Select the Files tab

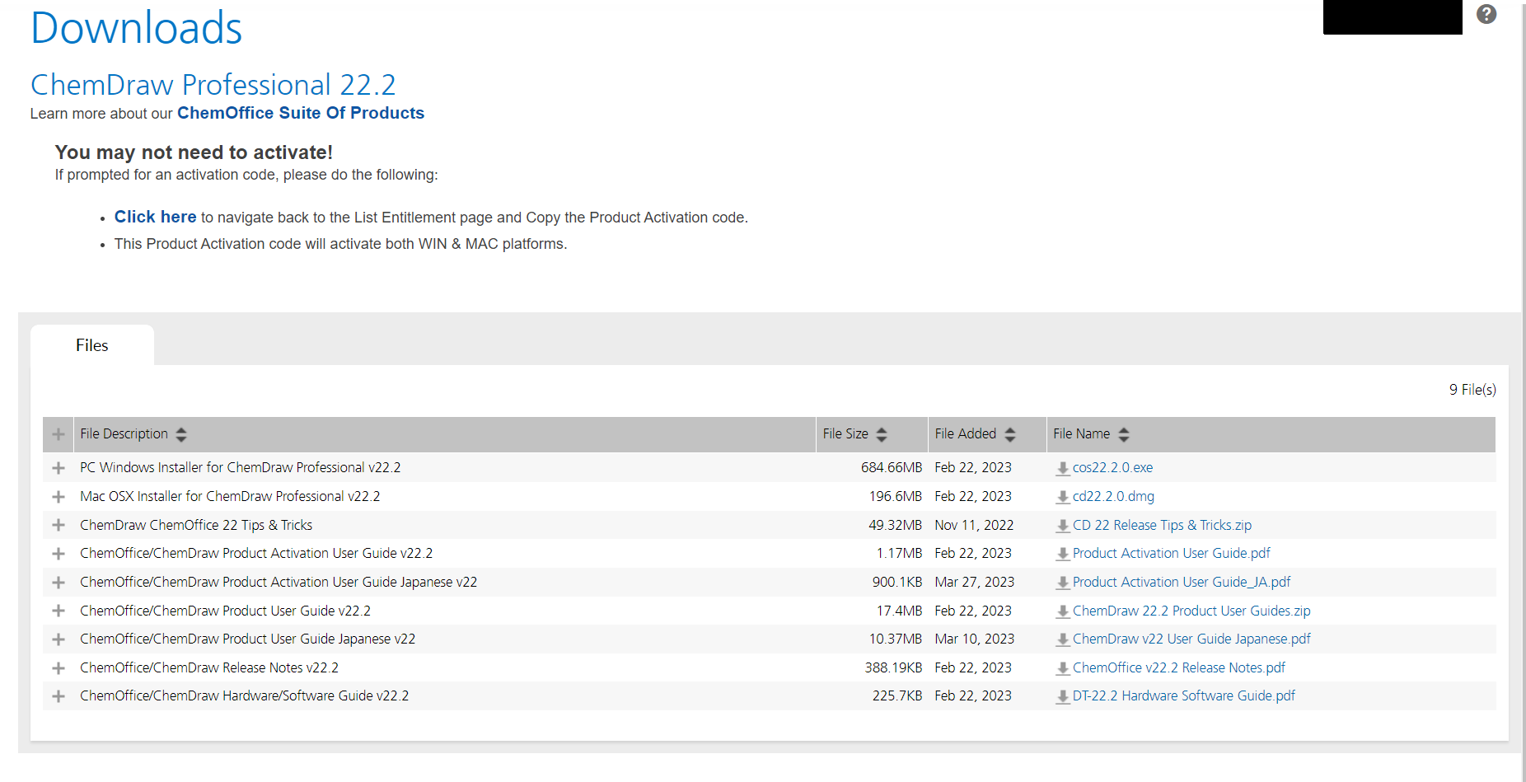(92, 345)
